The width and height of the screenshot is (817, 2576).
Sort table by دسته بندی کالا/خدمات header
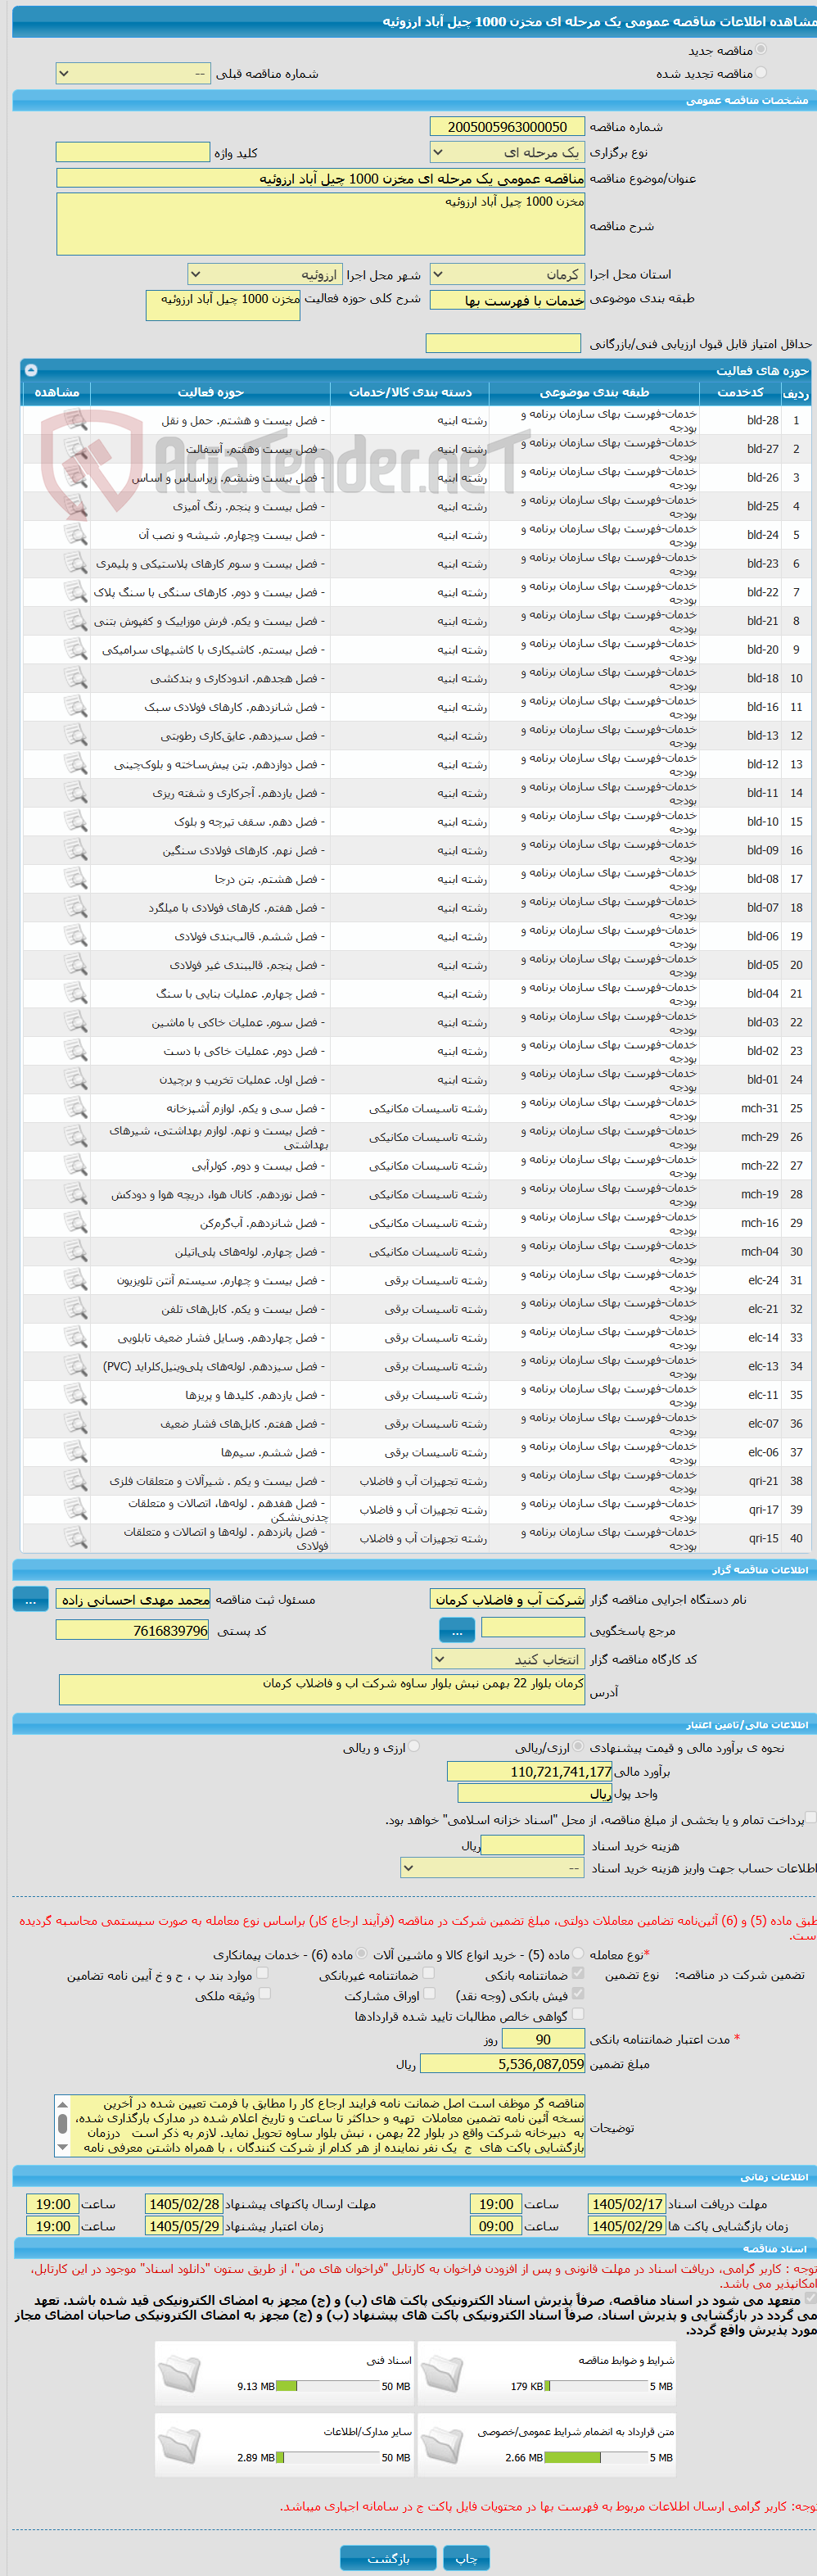pyautogui.click(x=410, y=392)
